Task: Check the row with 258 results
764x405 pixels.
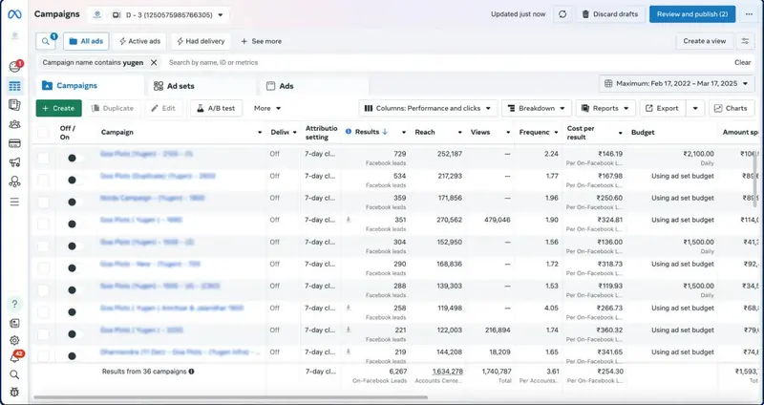Action: pos(43,312)
